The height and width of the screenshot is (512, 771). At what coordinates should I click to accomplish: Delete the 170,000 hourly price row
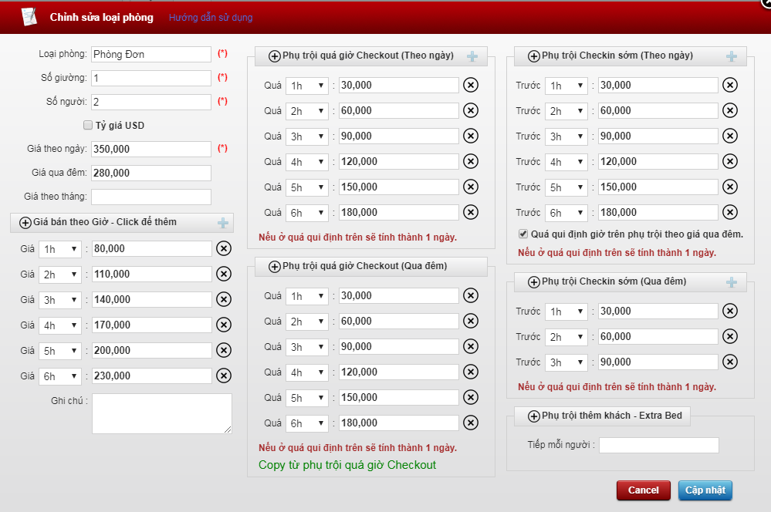pyautogui.click(x=224, y=325)
